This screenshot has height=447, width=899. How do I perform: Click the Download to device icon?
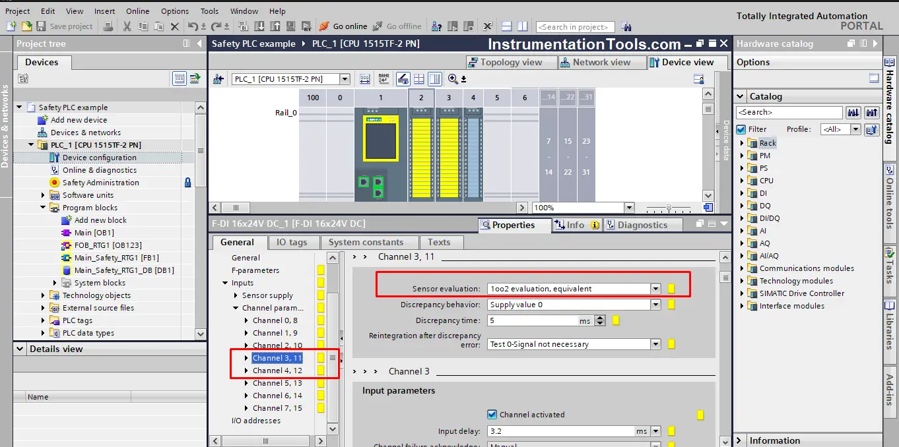[x=259, y=26]
